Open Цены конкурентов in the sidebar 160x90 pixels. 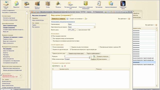pyautogui.click(x=8, y=59)
